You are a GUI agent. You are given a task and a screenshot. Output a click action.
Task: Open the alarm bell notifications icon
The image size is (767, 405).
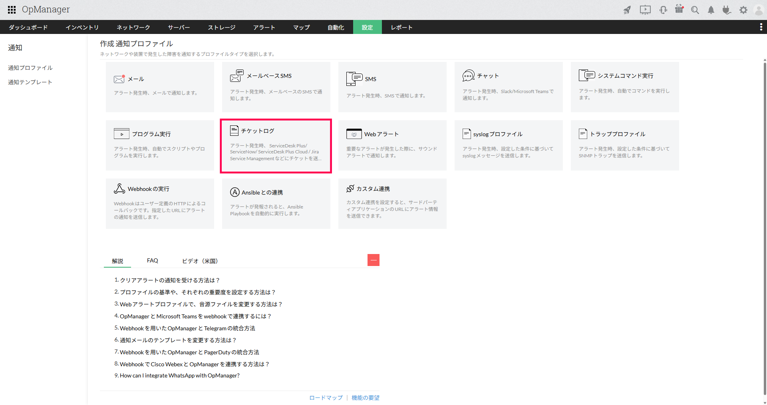[x=711, y=10]
